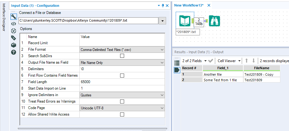Select the 'Another file' cell

click(223, 74)
